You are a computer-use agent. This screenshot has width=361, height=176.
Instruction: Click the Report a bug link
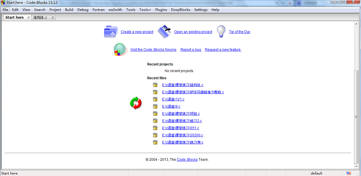click(x=191, y=50)
